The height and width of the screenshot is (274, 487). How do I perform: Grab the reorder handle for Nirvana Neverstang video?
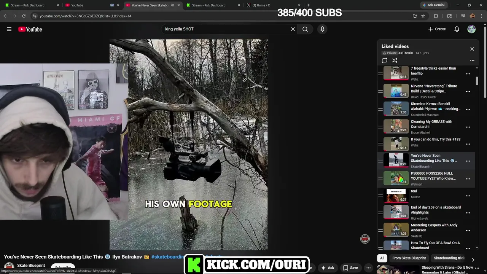380,91
